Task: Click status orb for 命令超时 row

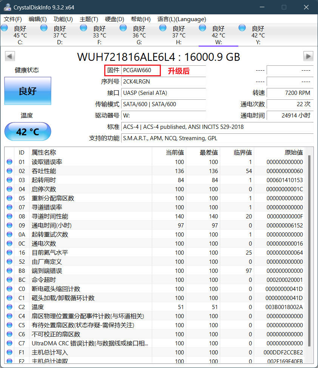Action: [x=9, y=280]
